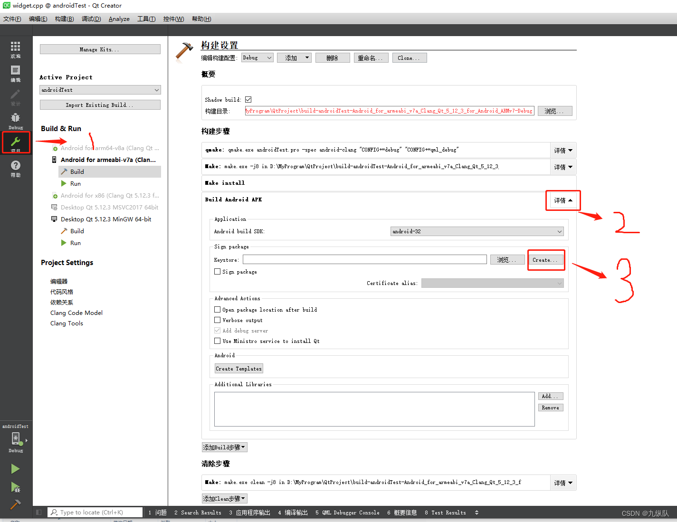
Task: Run the project with the green play button
Action: coord(15,469)
